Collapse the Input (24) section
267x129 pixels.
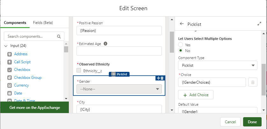click(6, 46)
